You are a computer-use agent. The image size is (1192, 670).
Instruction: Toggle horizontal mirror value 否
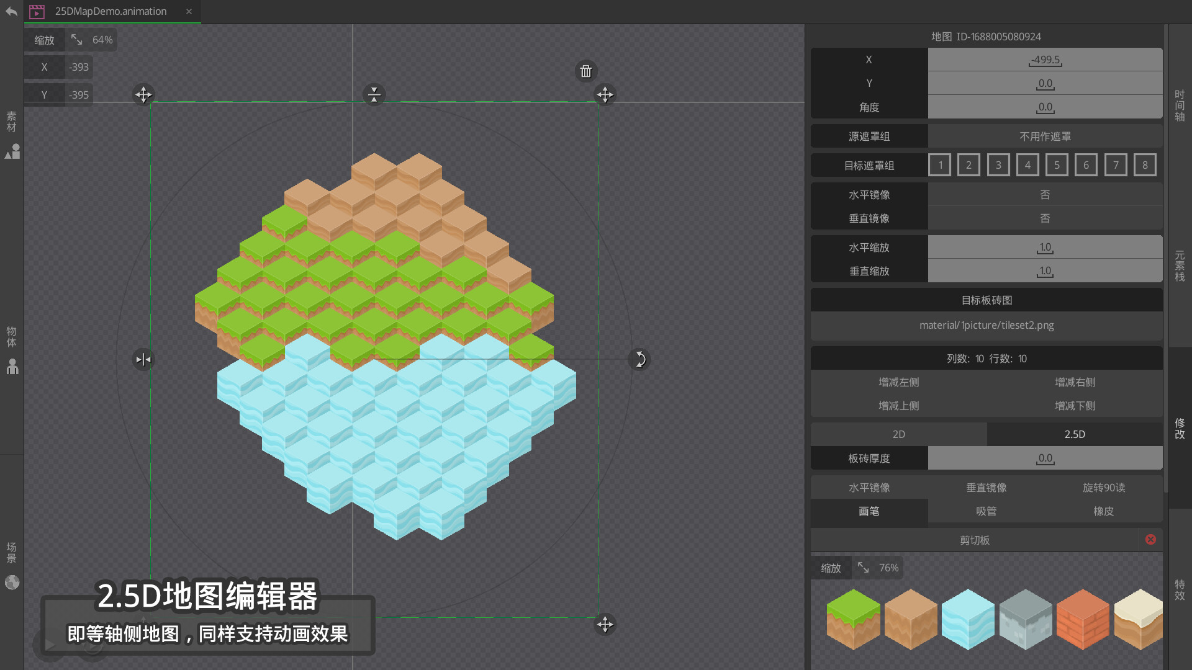pyautogui.click(x=1045, y=195)
